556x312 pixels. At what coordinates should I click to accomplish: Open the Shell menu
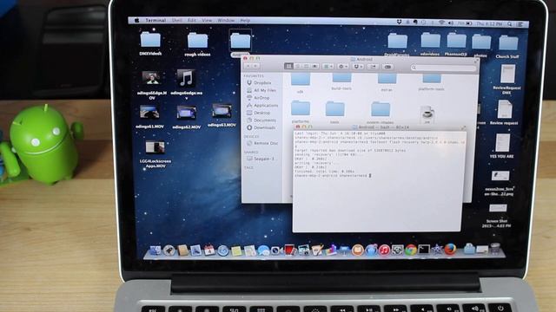[x=177, y=21]
